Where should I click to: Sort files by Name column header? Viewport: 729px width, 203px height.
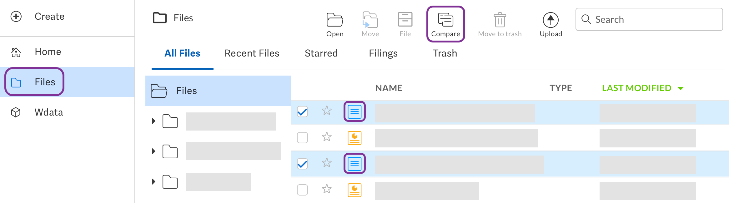pos(389,88)
